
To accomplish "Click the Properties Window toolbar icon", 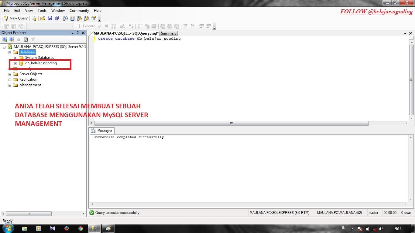I will point(94,18).
